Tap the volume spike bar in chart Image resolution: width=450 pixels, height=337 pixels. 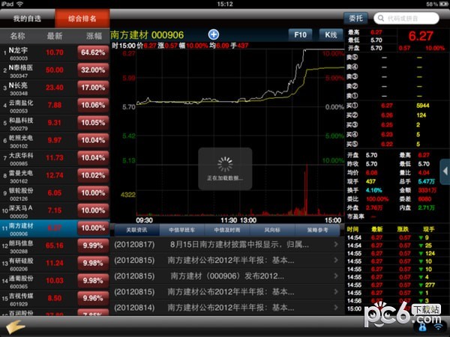[307, 189]
